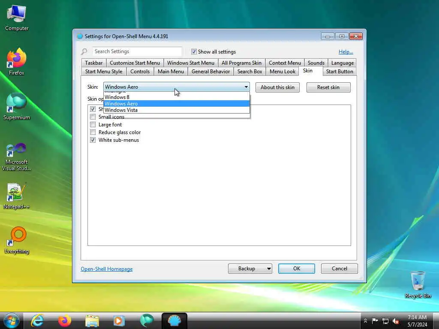Open the Windows Start Menu tab

pos(191,63)
